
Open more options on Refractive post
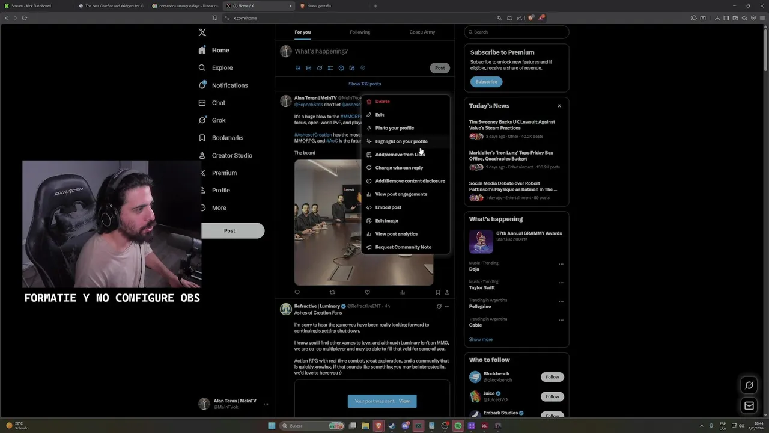click(446, 306)
